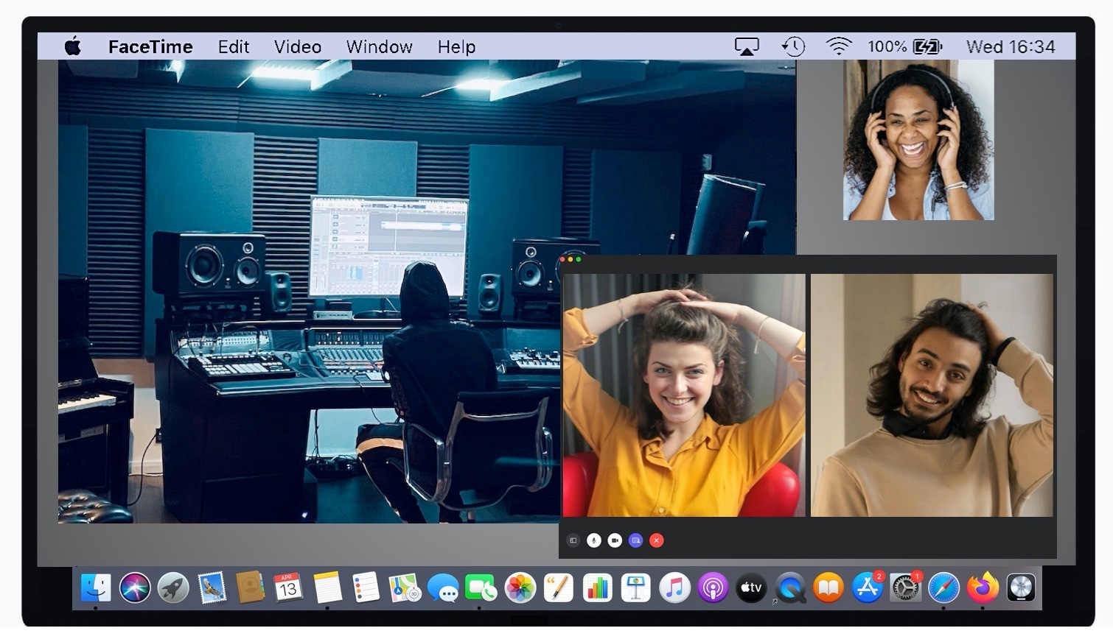Check Wi-Fi status in the menu bar
This screenshot has height=642, width=1113.
pos(839,46)
